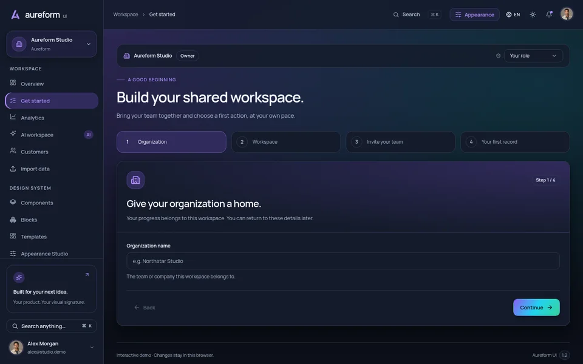Open the notifications bell

pos(549,15)
